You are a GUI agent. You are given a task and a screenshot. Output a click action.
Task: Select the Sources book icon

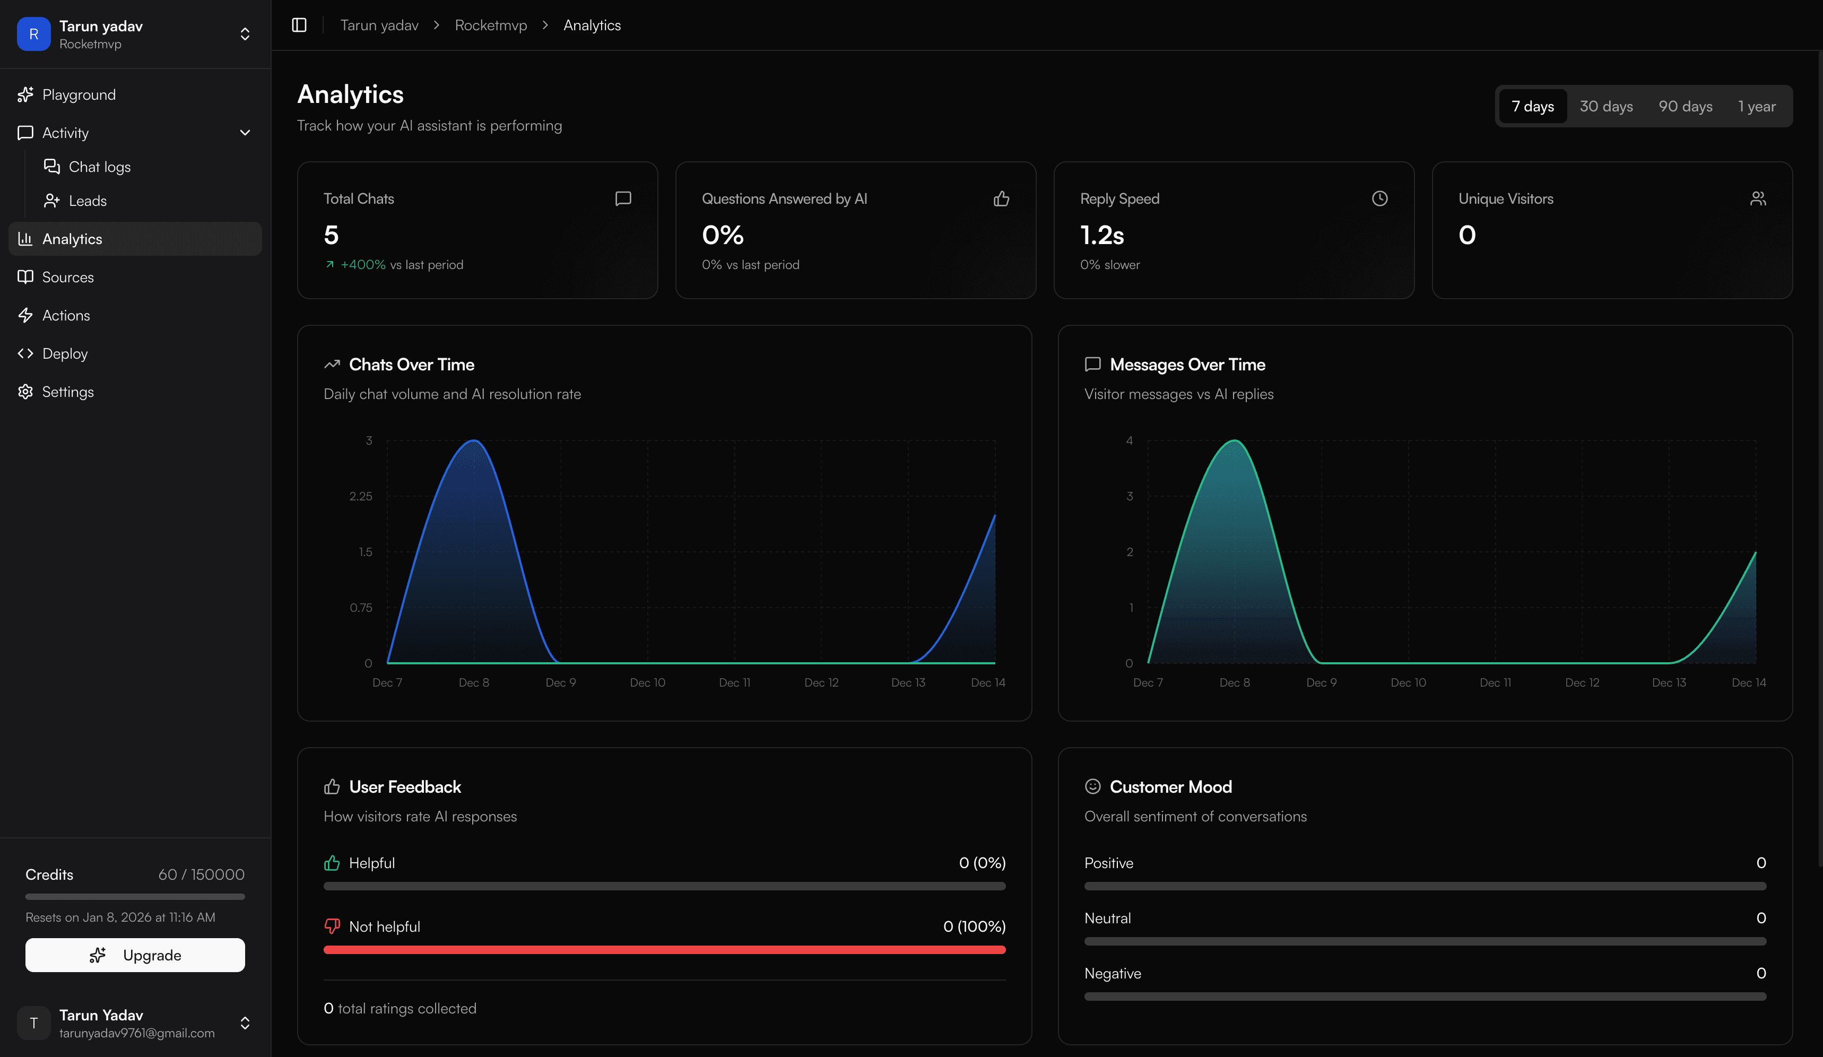pos(25,276)
